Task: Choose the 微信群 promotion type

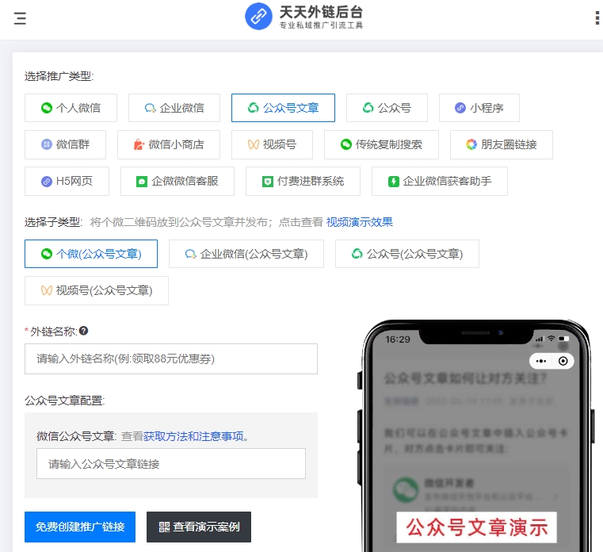Action: point(65,144)
